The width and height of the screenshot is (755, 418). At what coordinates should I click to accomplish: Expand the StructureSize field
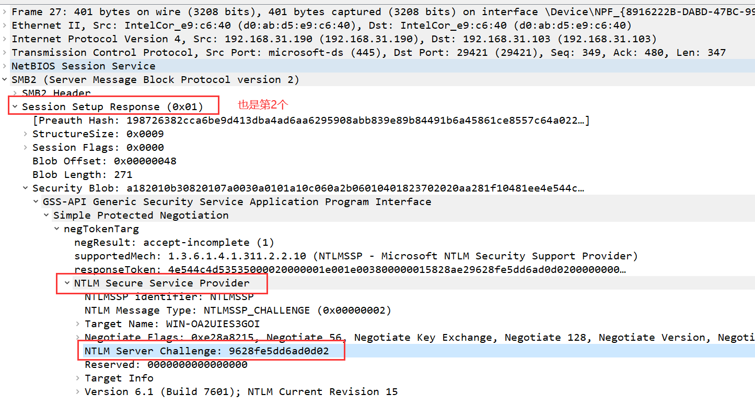26,134
